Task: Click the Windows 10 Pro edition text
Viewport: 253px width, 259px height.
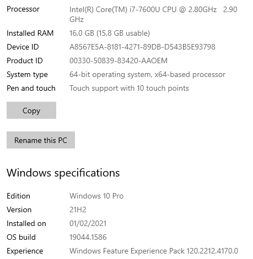Action: tap(96, 196)
